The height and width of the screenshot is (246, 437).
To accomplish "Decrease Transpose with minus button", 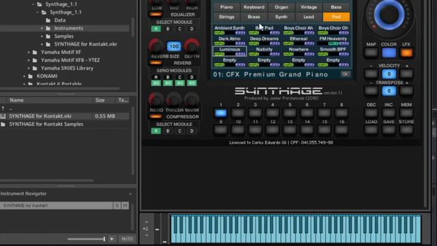I will (x=371, y=91).
